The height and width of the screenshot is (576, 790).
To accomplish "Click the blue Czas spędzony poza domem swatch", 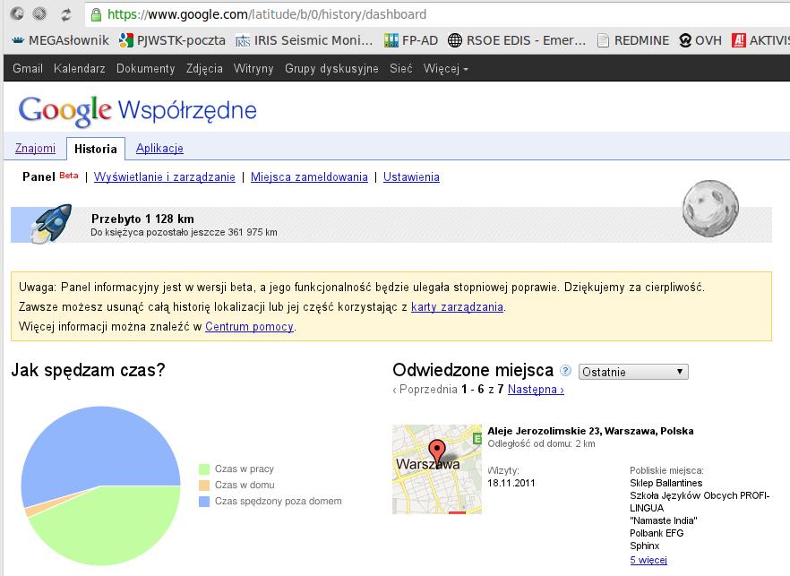I will 204,502.
